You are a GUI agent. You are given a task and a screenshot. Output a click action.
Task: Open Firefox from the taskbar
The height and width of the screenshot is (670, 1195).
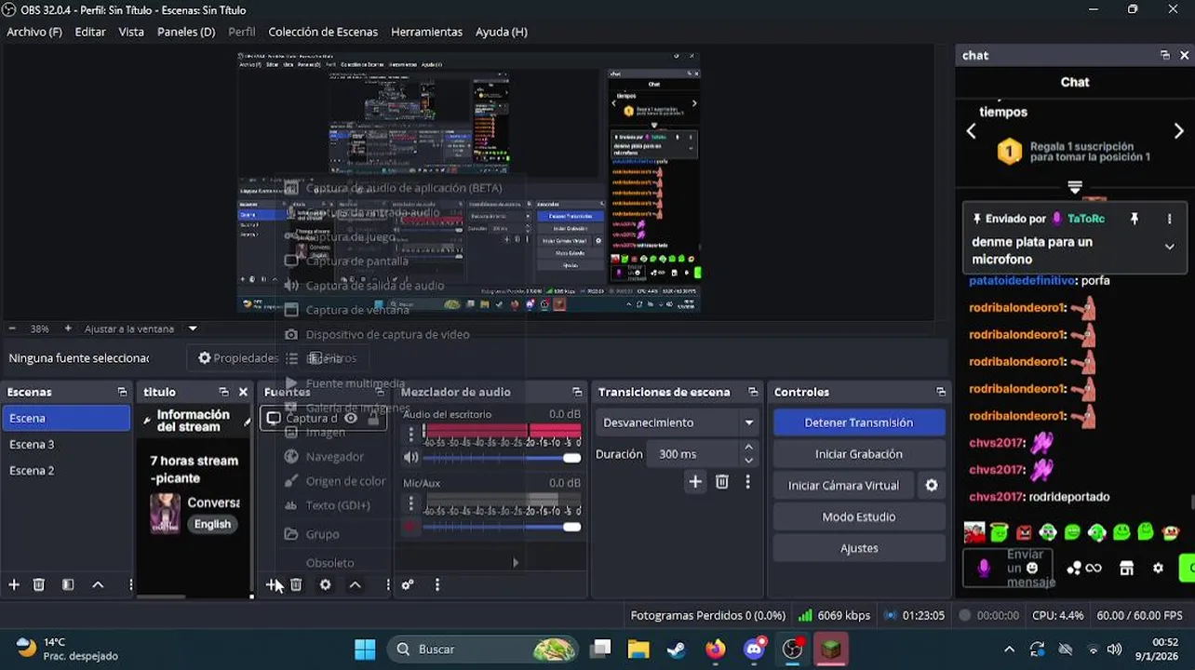pyautogui.click(x=715, y=649)
